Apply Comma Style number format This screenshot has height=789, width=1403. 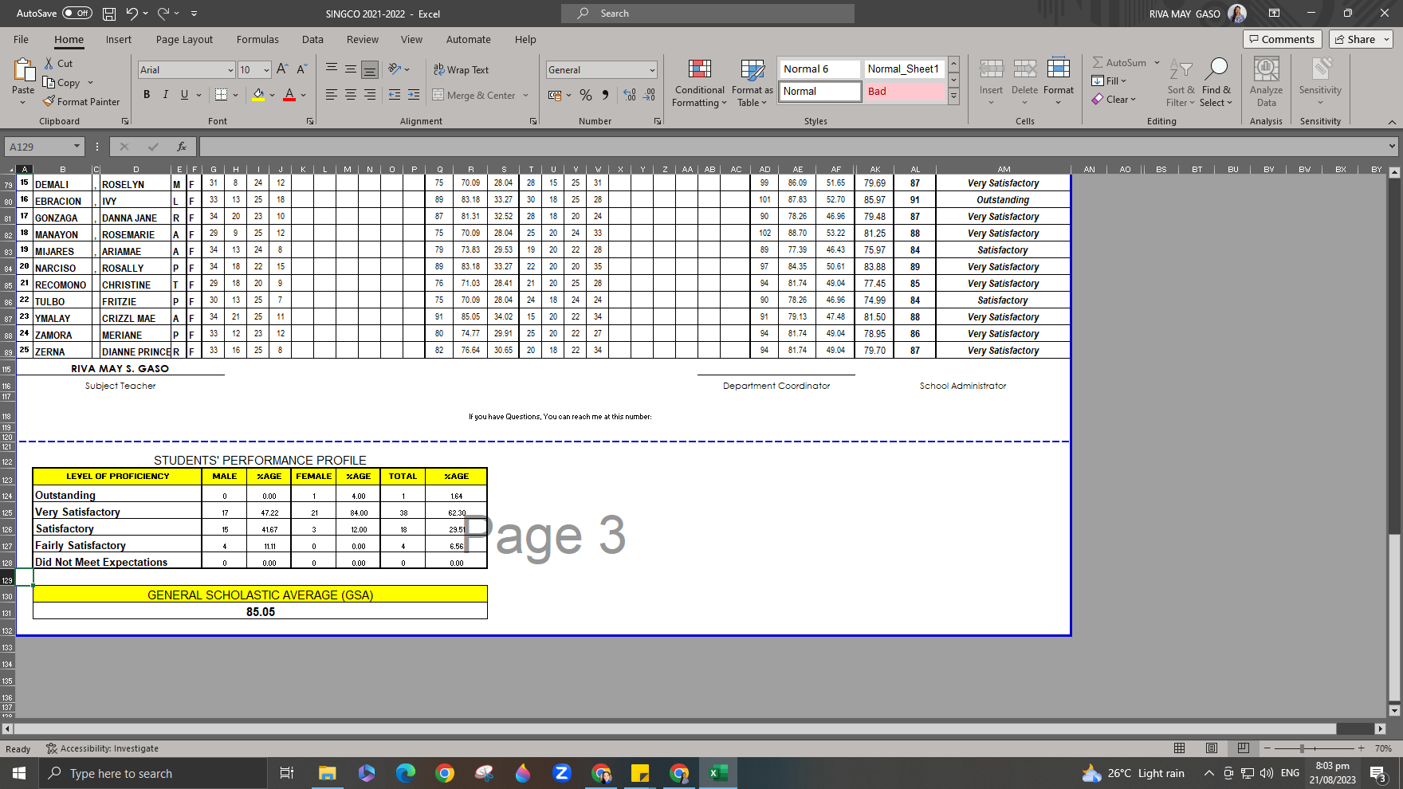pos(606,95)
